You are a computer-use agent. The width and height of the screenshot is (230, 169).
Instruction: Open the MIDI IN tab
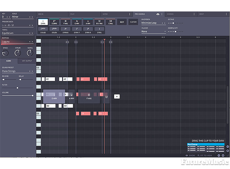[x=52, y=14]
